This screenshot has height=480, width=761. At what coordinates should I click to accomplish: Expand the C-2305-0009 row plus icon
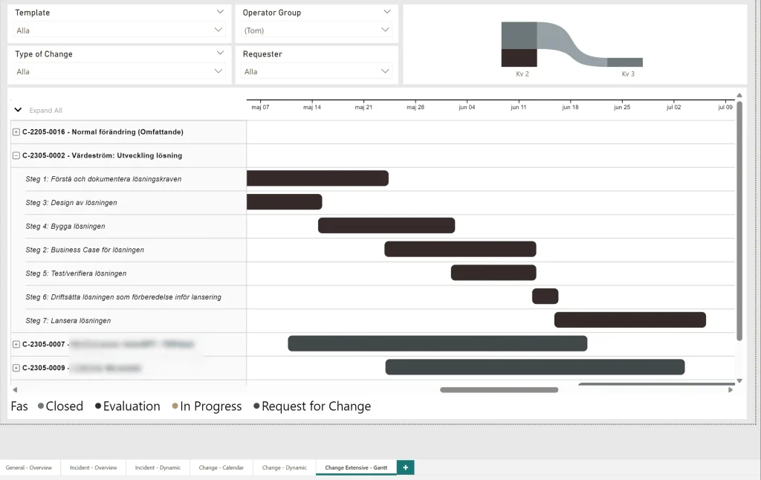[16, 368]
